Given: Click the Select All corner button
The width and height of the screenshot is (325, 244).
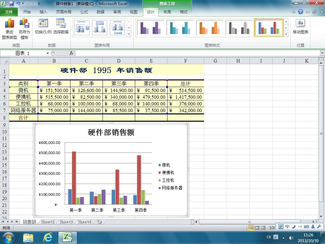Looking at the screenshot, I should (x=4, y=61).
